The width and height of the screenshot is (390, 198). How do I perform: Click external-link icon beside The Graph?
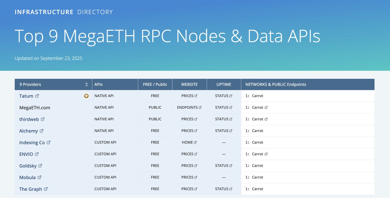point(46,189)
